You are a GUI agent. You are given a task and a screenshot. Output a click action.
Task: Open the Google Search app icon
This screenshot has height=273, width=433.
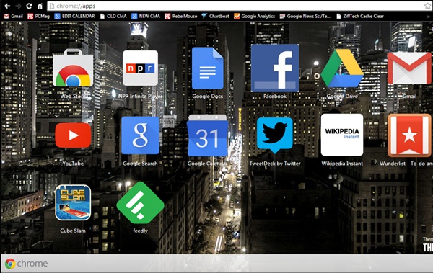click(140, 135)
